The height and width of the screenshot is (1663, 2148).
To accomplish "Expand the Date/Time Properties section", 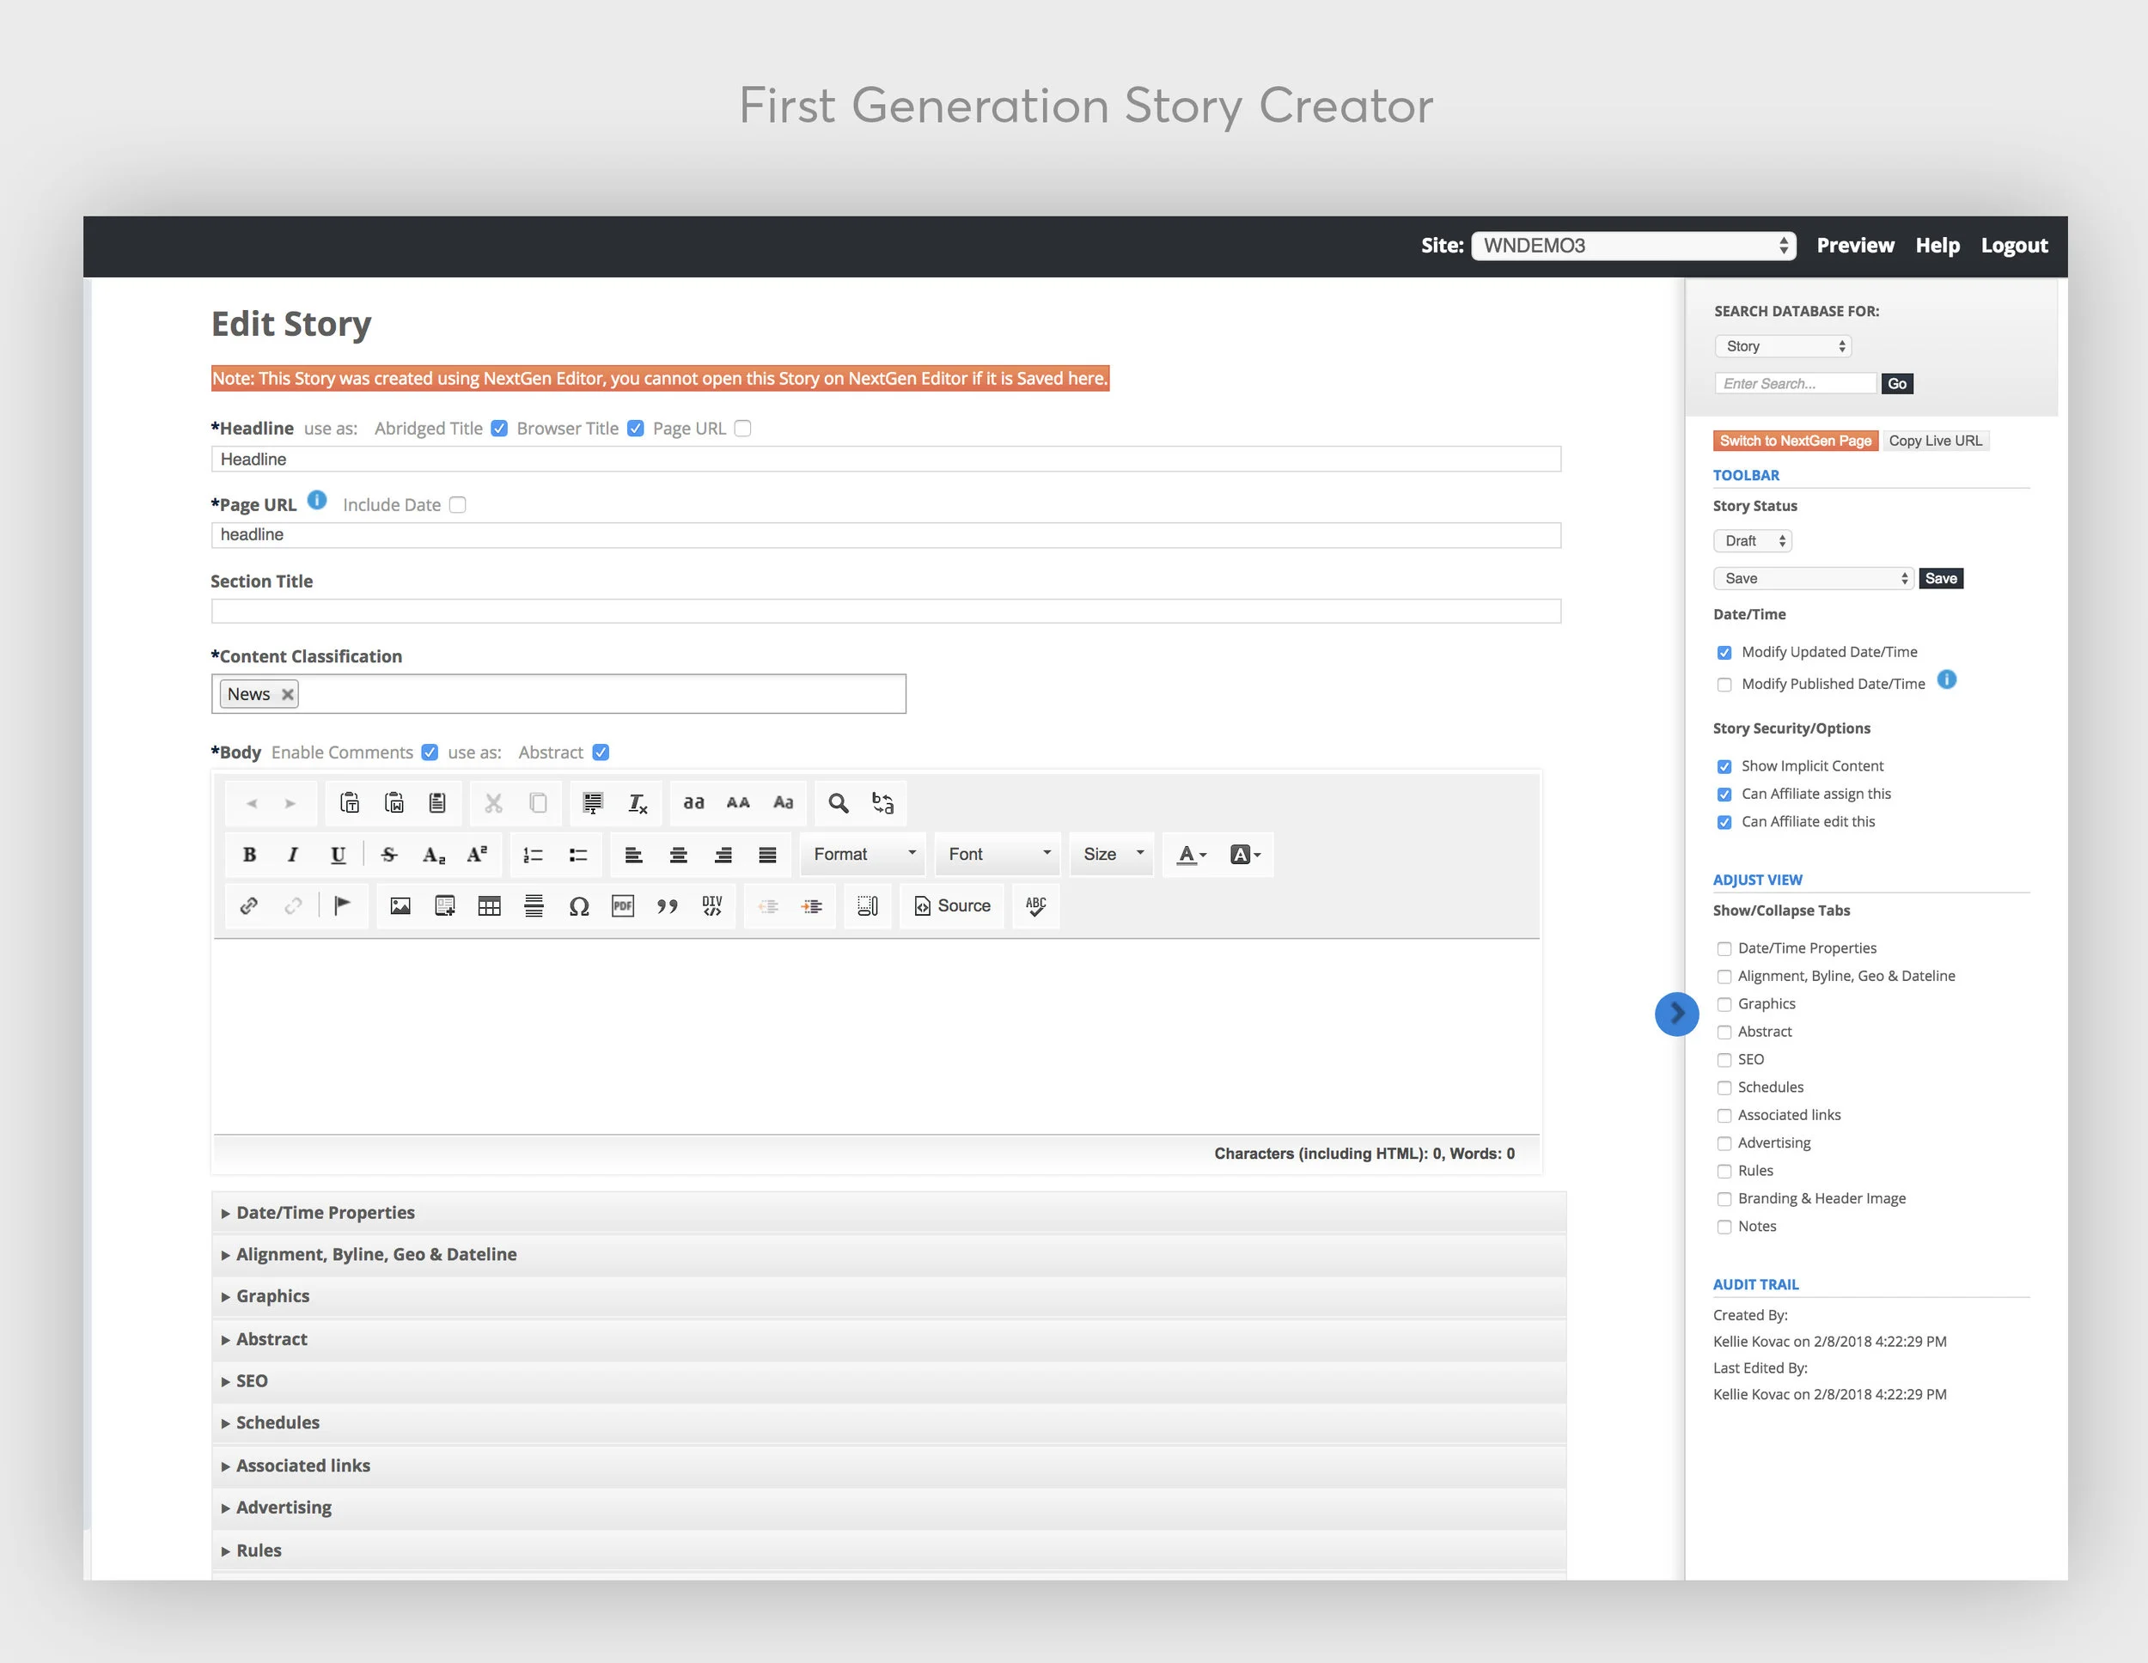I will [325, 1213].
